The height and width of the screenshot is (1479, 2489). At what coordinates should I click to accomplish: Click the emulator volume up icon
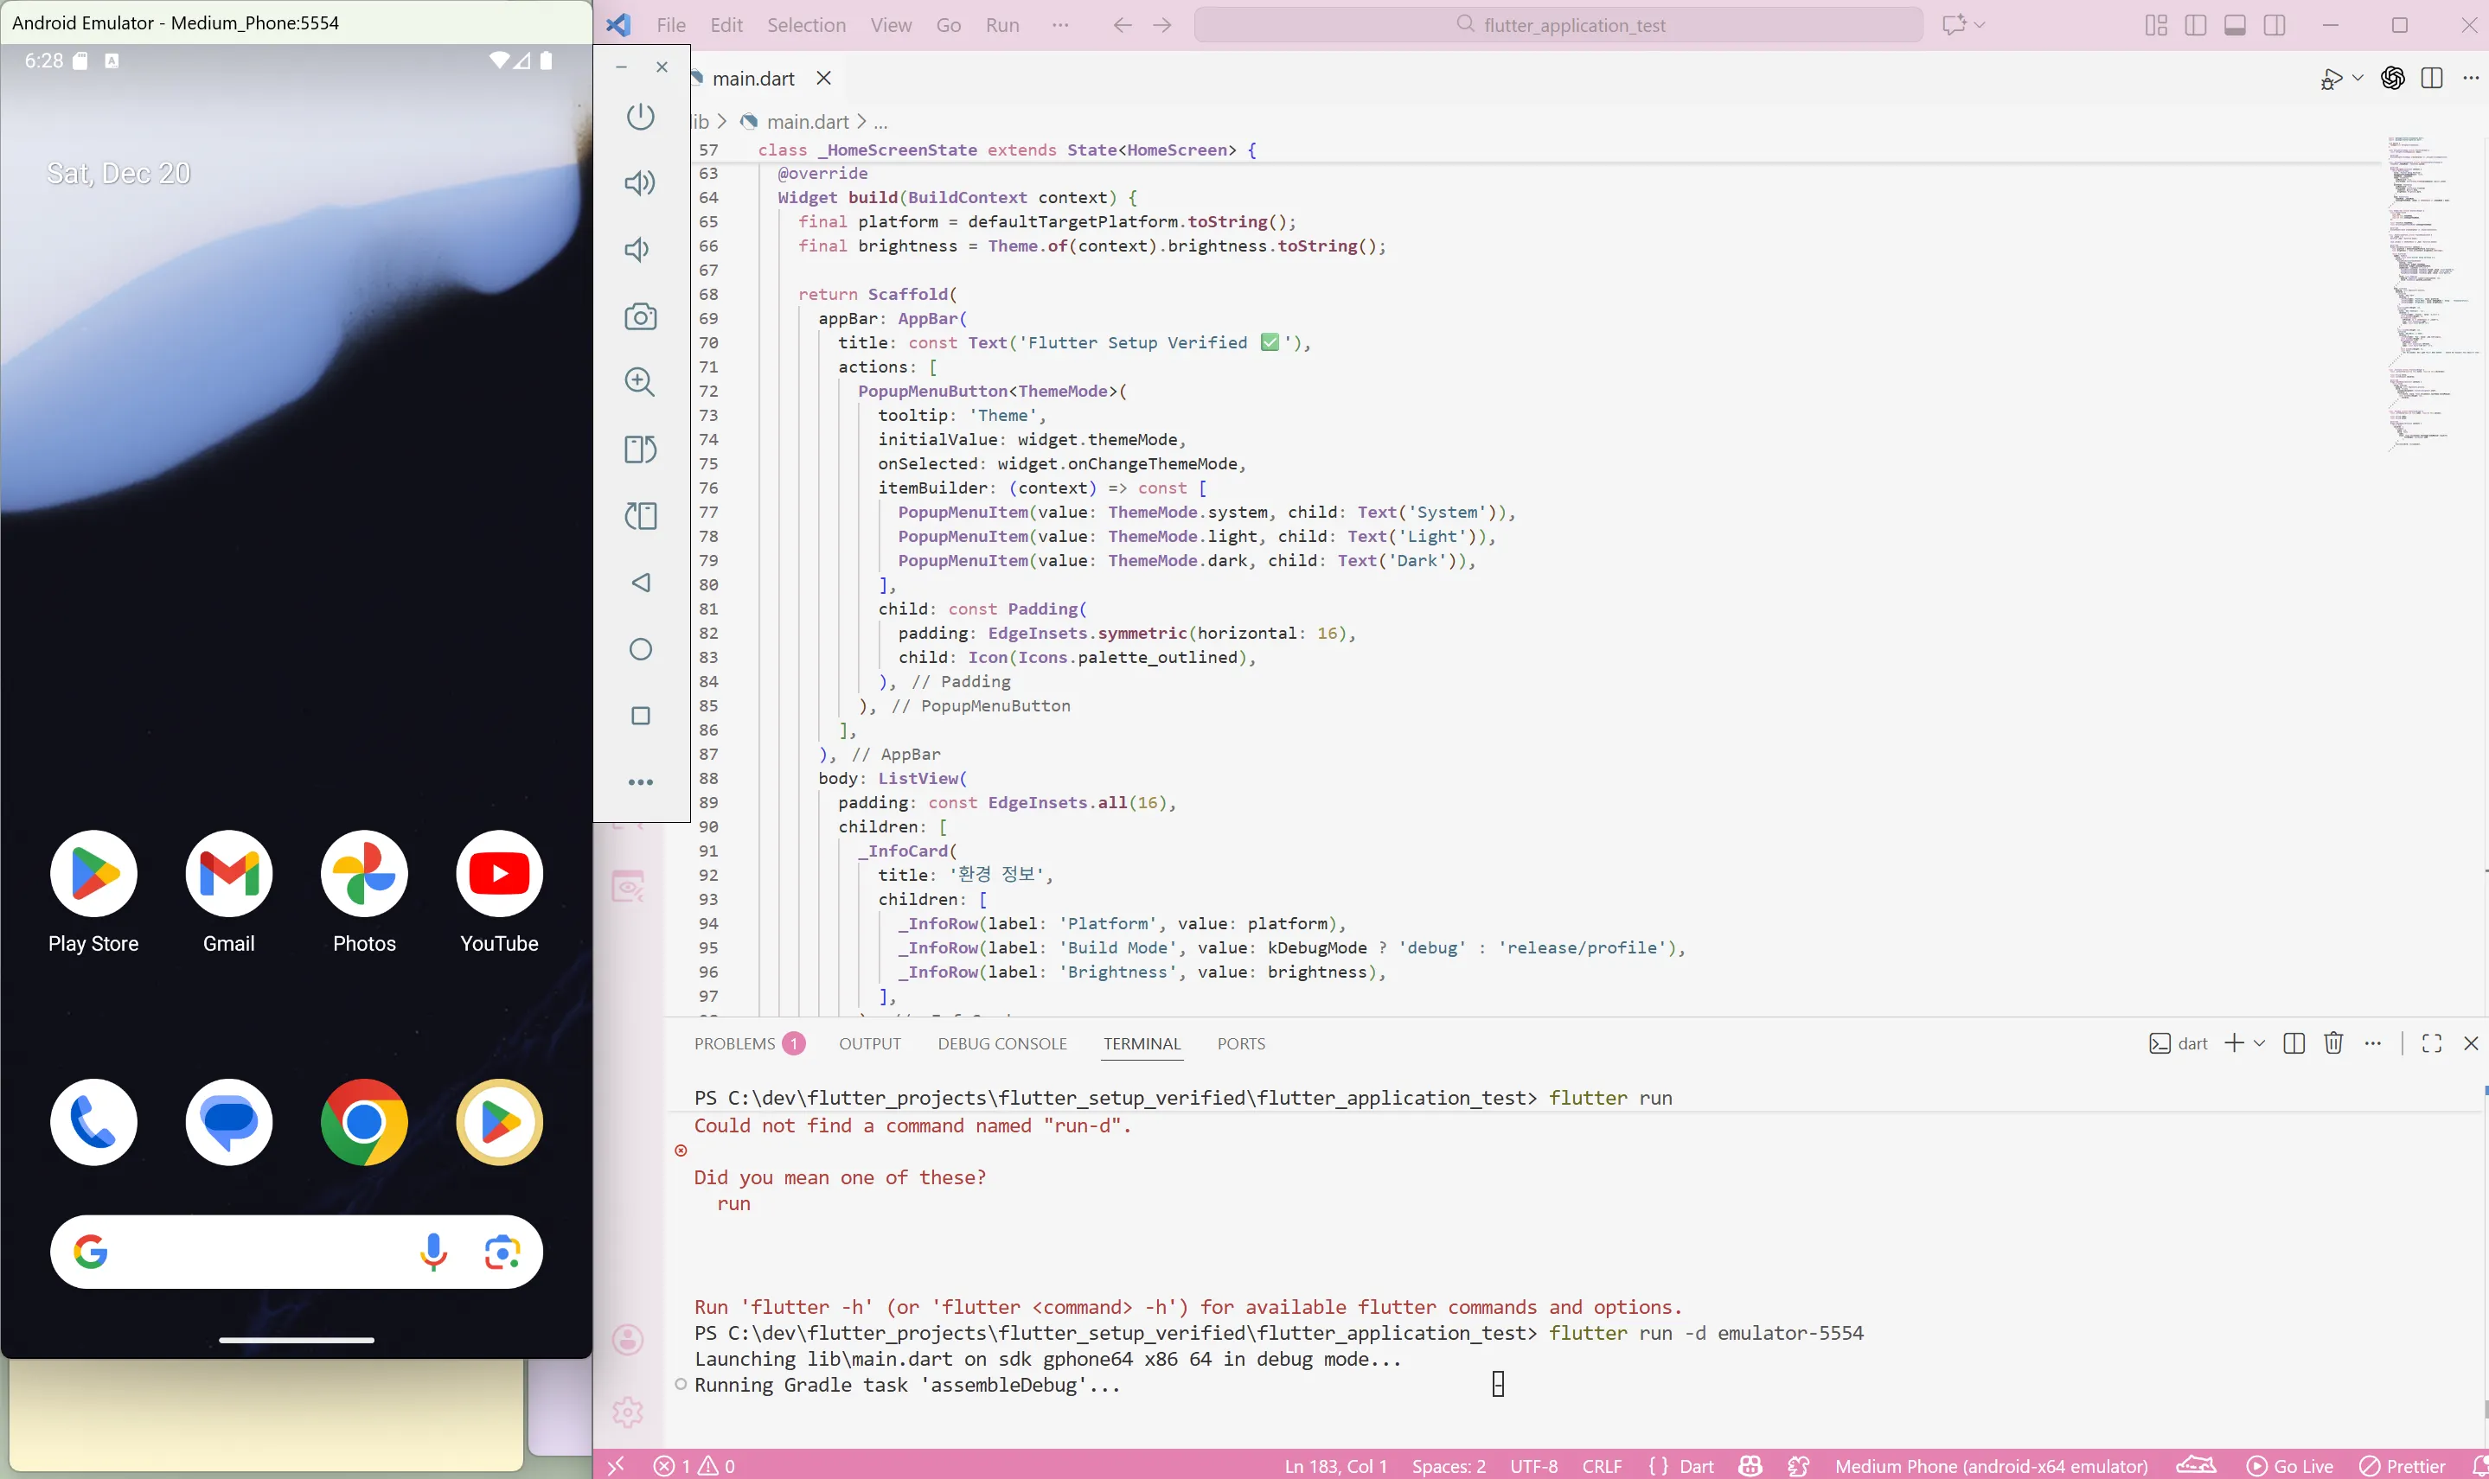coord(640,183)
